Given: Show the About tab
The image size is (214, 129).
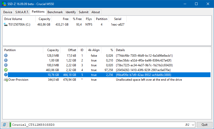Looking at the screenshot, I should (x=96, y=12).
